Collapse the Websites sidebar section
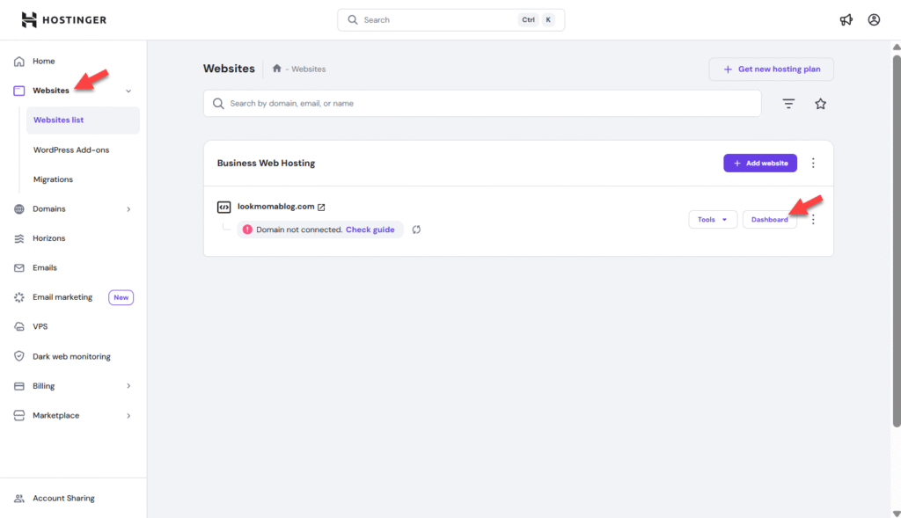901x518 pixels. click(x=128, y=91)
